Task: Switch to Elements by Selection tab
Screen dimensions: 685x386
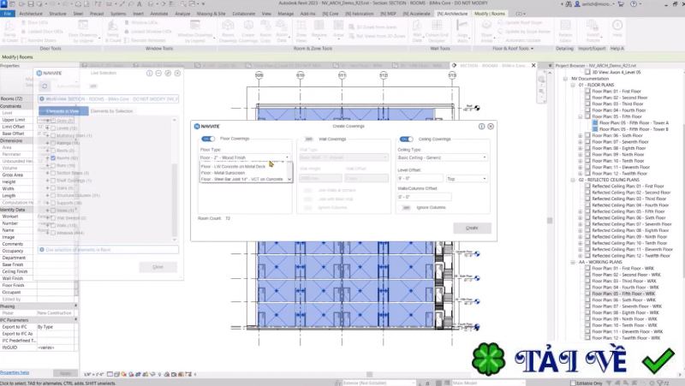Action: (111, 111)
